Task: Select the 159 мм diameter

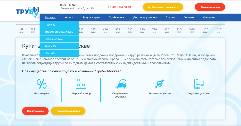Action: pos(21,31)
